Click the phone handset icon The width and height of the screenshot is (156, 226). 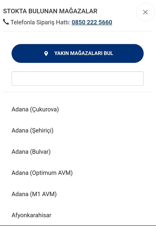tap(6, 22)
